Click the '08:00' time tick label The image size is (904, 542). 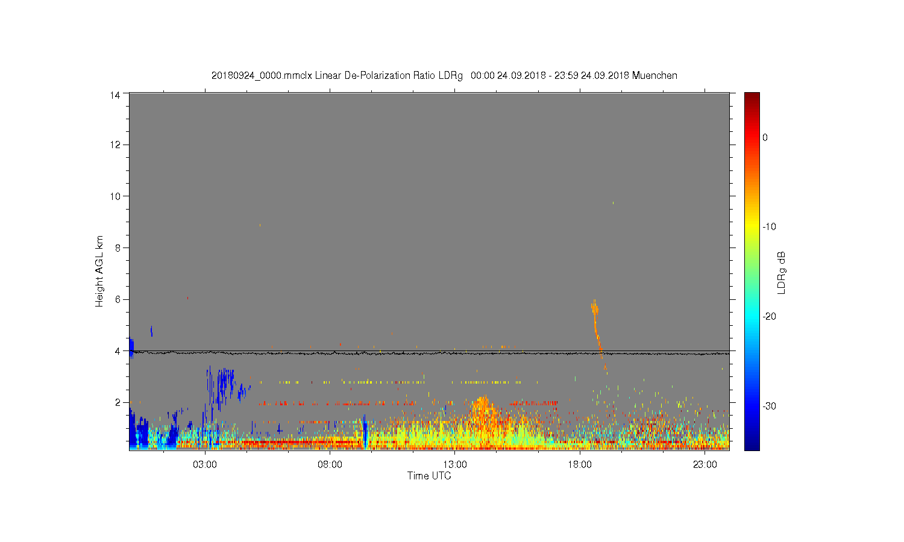330,465
